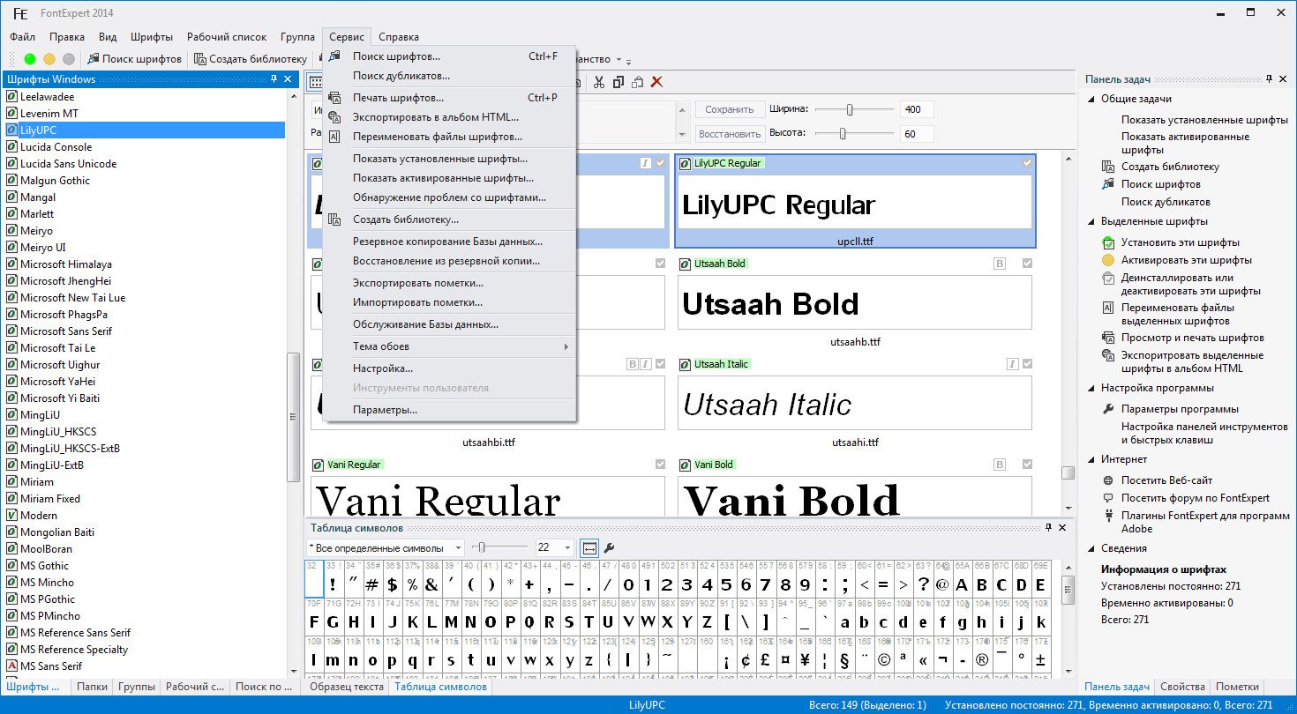Open the character size 22 dropdown
The image size is (1297, 714).
567,548
